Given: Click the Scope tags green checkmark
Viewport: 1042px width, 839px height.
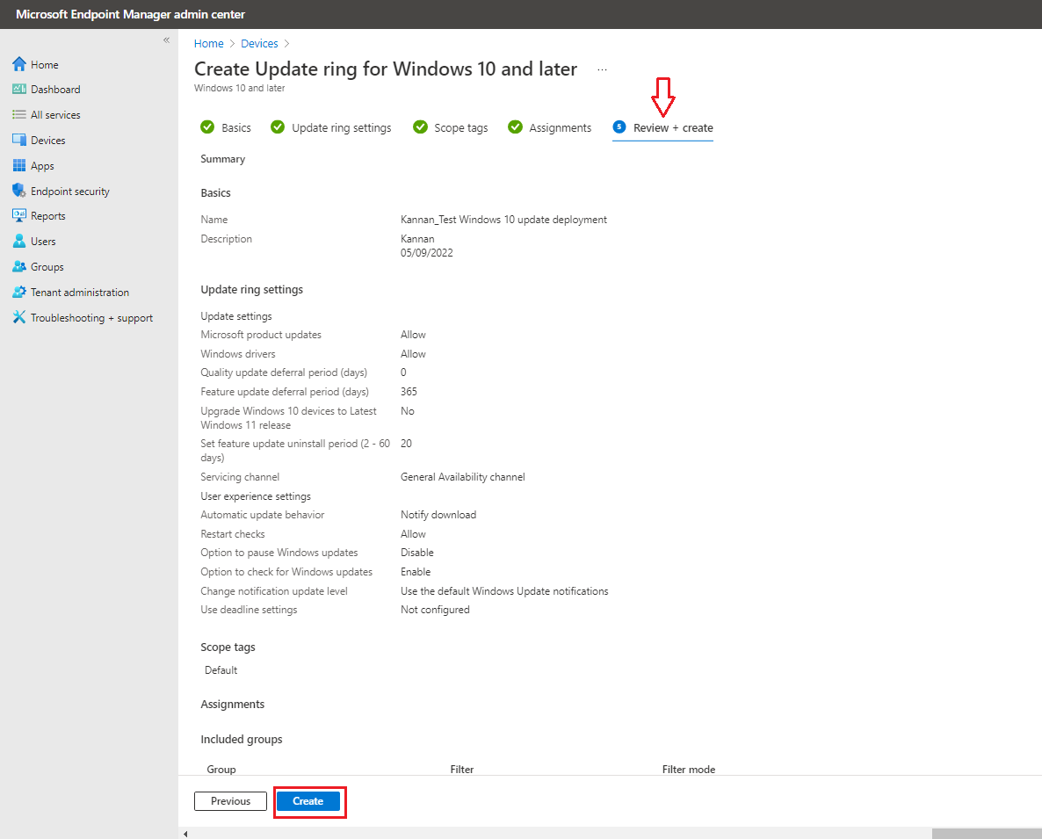Looking at the screenshot, I should click(420, 127).
